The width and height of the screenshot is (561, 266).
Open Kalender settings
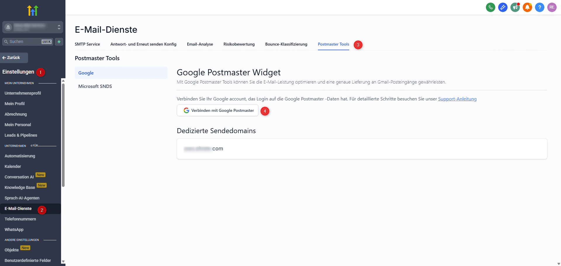point(13,166)
